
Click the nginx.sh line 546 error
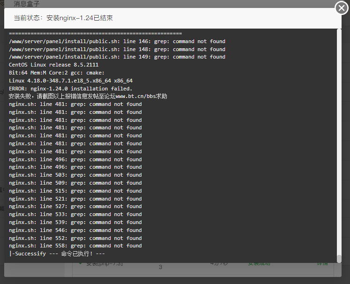point(75,230)
